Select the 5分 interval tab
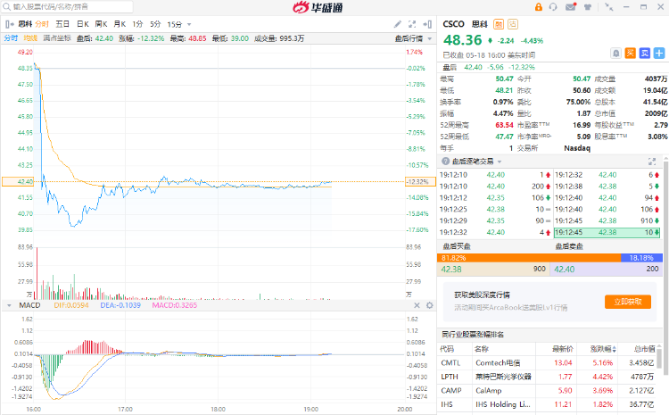This screenshot has height=415, width=669. pyautogui.click(x=155, y=24)
